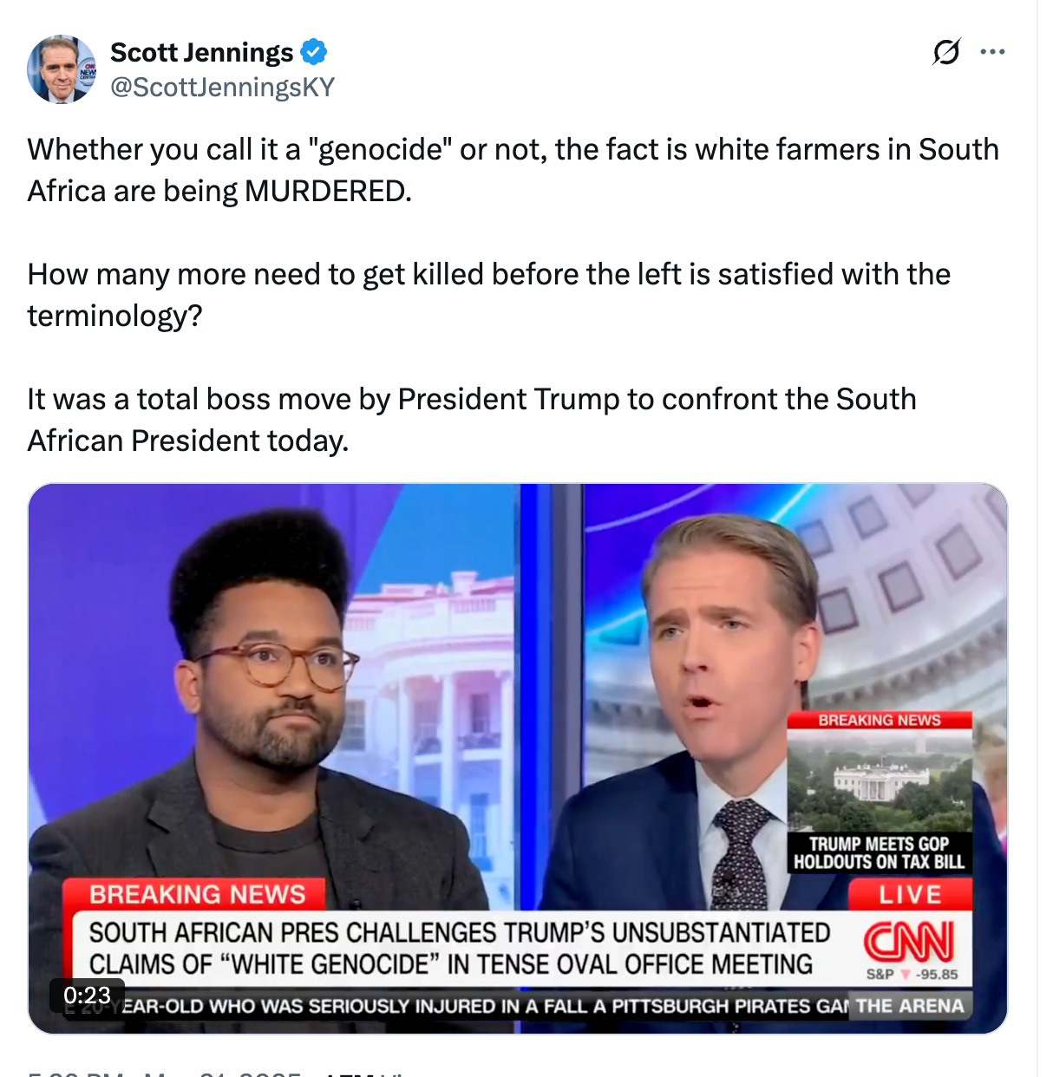The image size is (1053, 1077).
Task: Click the 0:23 video duration badge
Action: (x=88, y=995)
